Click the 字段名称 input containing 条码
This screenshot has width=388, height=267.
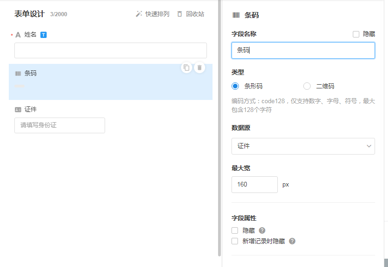point(303,50)
